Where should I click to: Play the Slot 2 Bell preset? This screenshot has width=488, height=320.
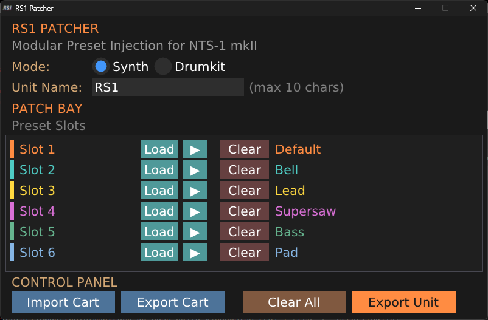coord(195,169)
